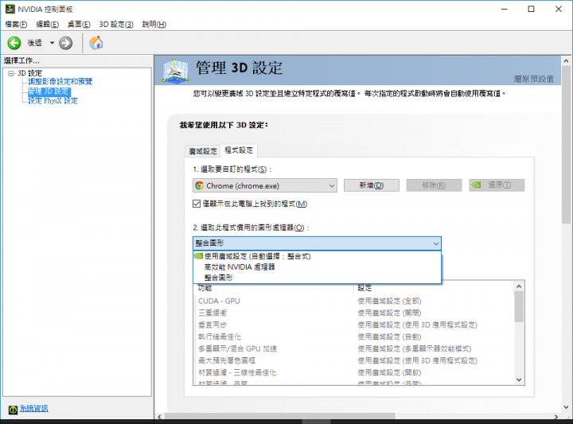Click the System Information icon at bottom left
Image resolution: width=573 pixels, height=424 pixels.
click(x=13, y=410)
